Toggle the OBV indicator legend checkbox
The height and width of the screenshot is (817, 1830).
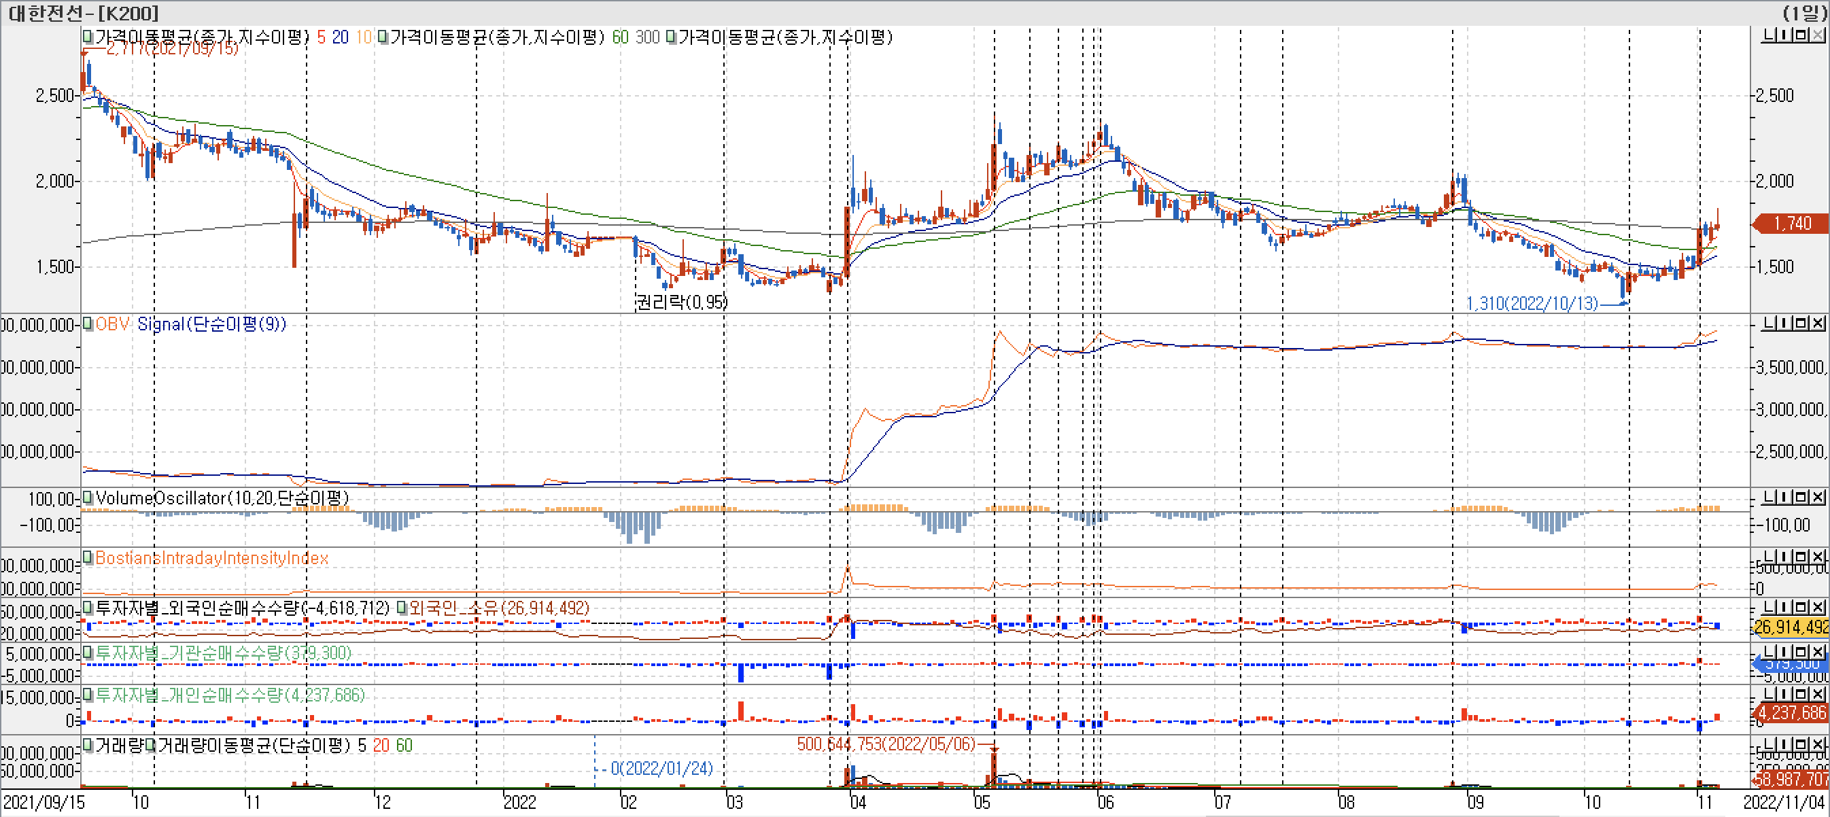tap(88, 324)
